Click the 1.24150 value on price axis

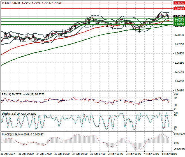coord(179,91)
